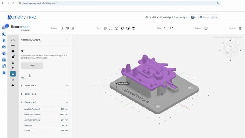The height and width of the screenshot is (138, 245).
Task: Rotate view up with top arrow
Action: tap(230, 40)
